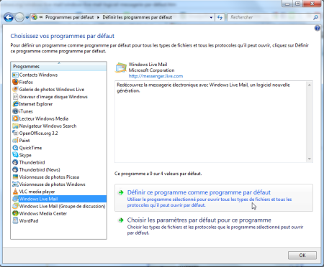324x267 pixels.
Task: Click the VLC media player cone icon
Action: point(15,192)
